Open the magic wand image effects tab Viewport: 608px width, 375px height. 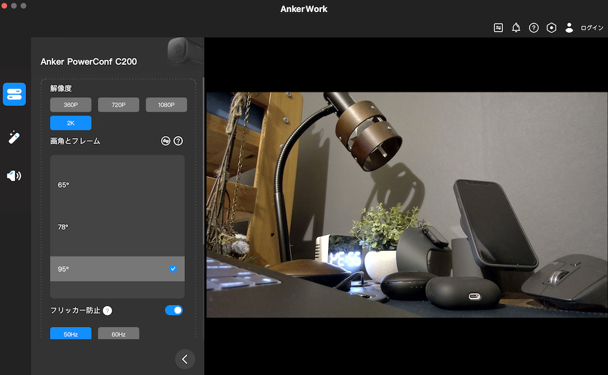[x=14, y=137]
